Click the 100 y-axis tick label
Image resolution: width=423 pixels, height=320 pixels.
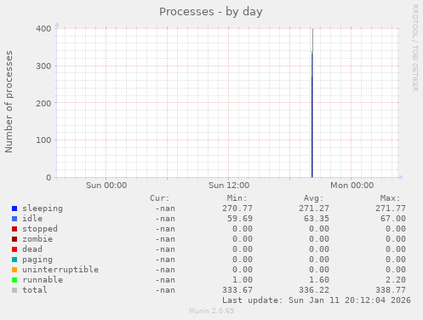(x=43, y=140)
